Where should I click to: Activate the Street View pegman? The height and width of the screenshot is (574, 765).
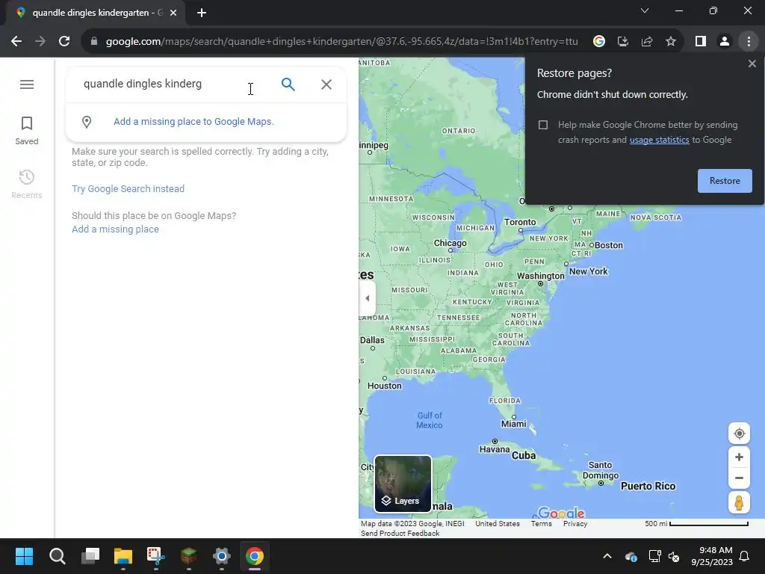pos(739,503)
